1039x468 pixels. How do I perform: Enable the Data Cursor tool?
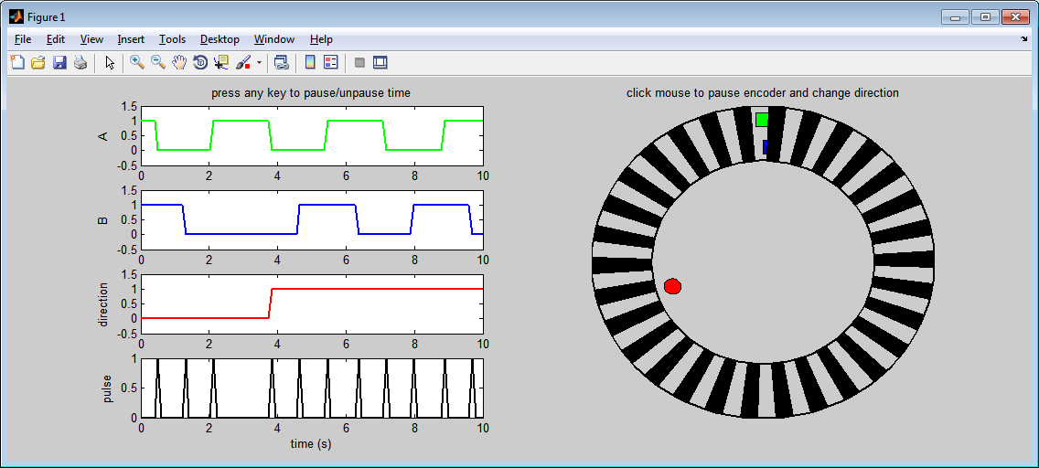tap(221, 63)
